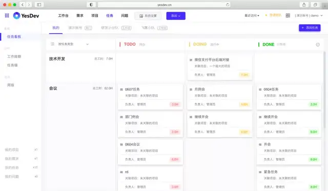
Task: Open the 需求 menu
Action: point(80,16)
